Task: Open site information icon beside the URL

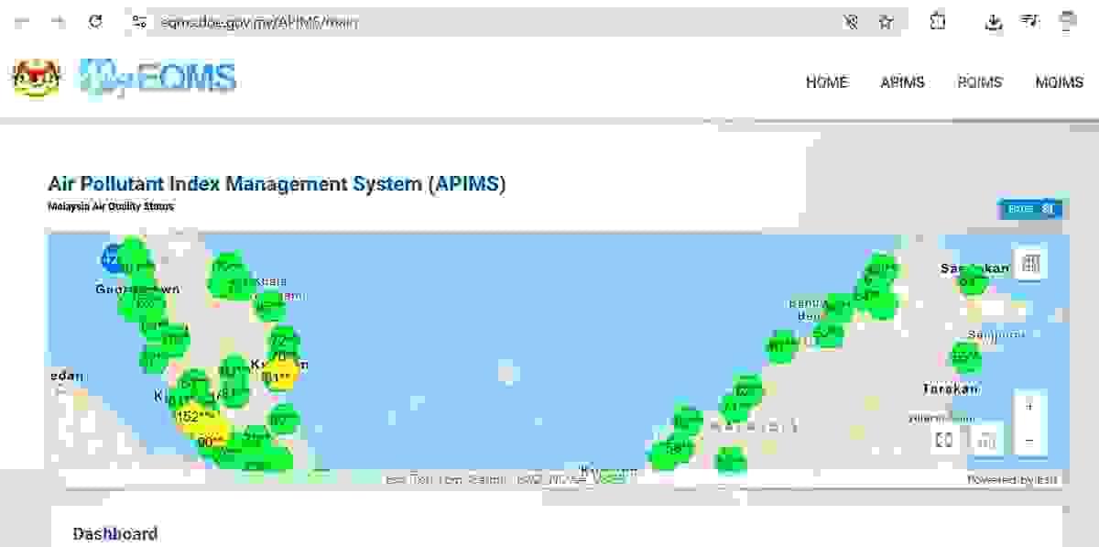Action: (139, 22)
